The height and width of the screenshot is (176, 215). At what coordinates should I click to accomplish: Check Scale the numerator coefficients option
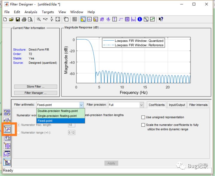click(143, 125)
